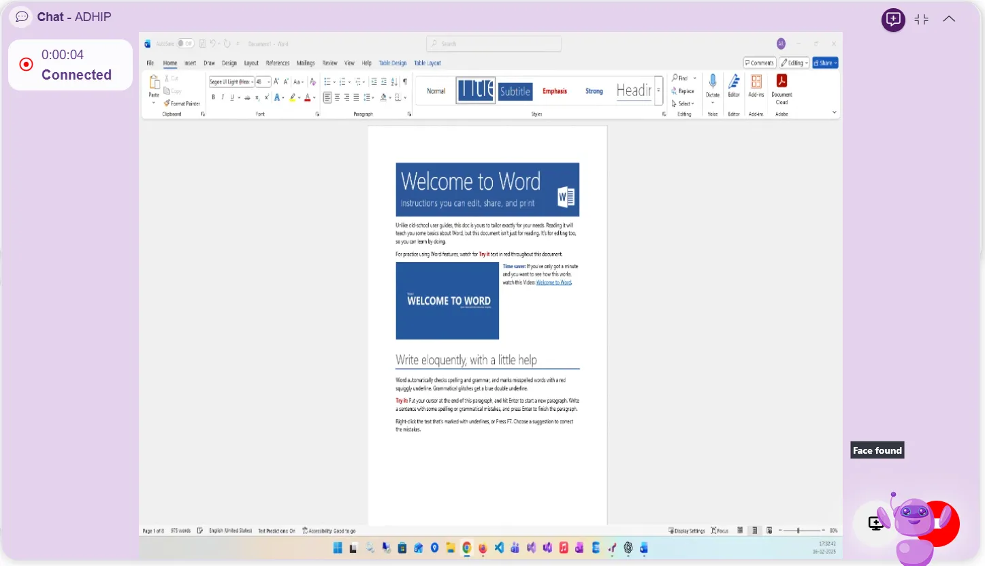Switch to the Insert tab
Viewport: 985px width, 566px height.
[191, 63]
